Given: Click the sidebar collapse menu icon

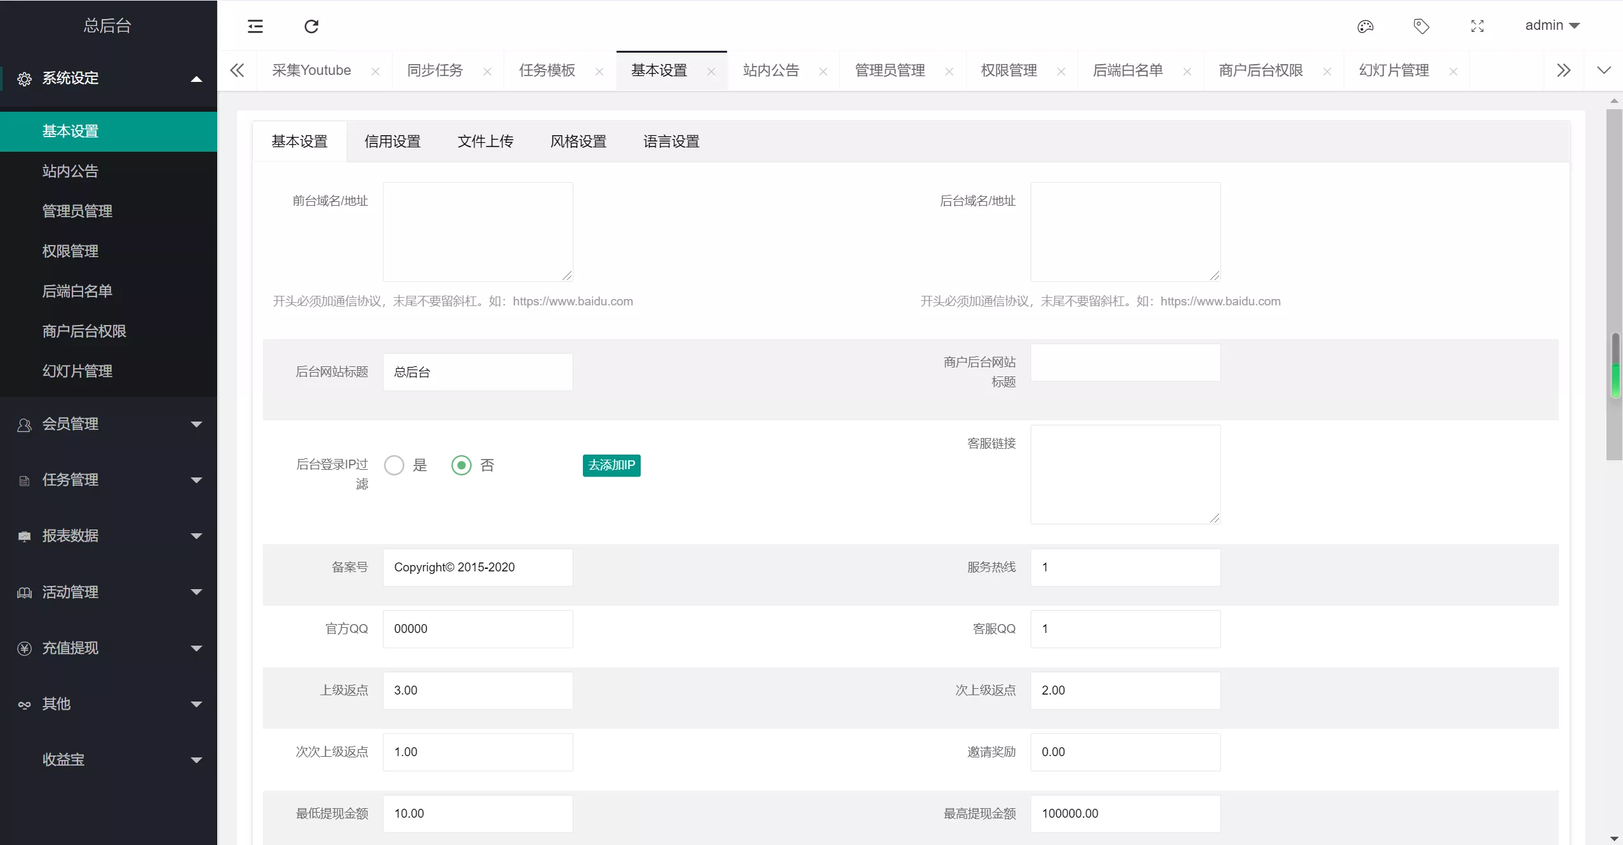Looking at the screenshot, I should [x=255, y=26].
